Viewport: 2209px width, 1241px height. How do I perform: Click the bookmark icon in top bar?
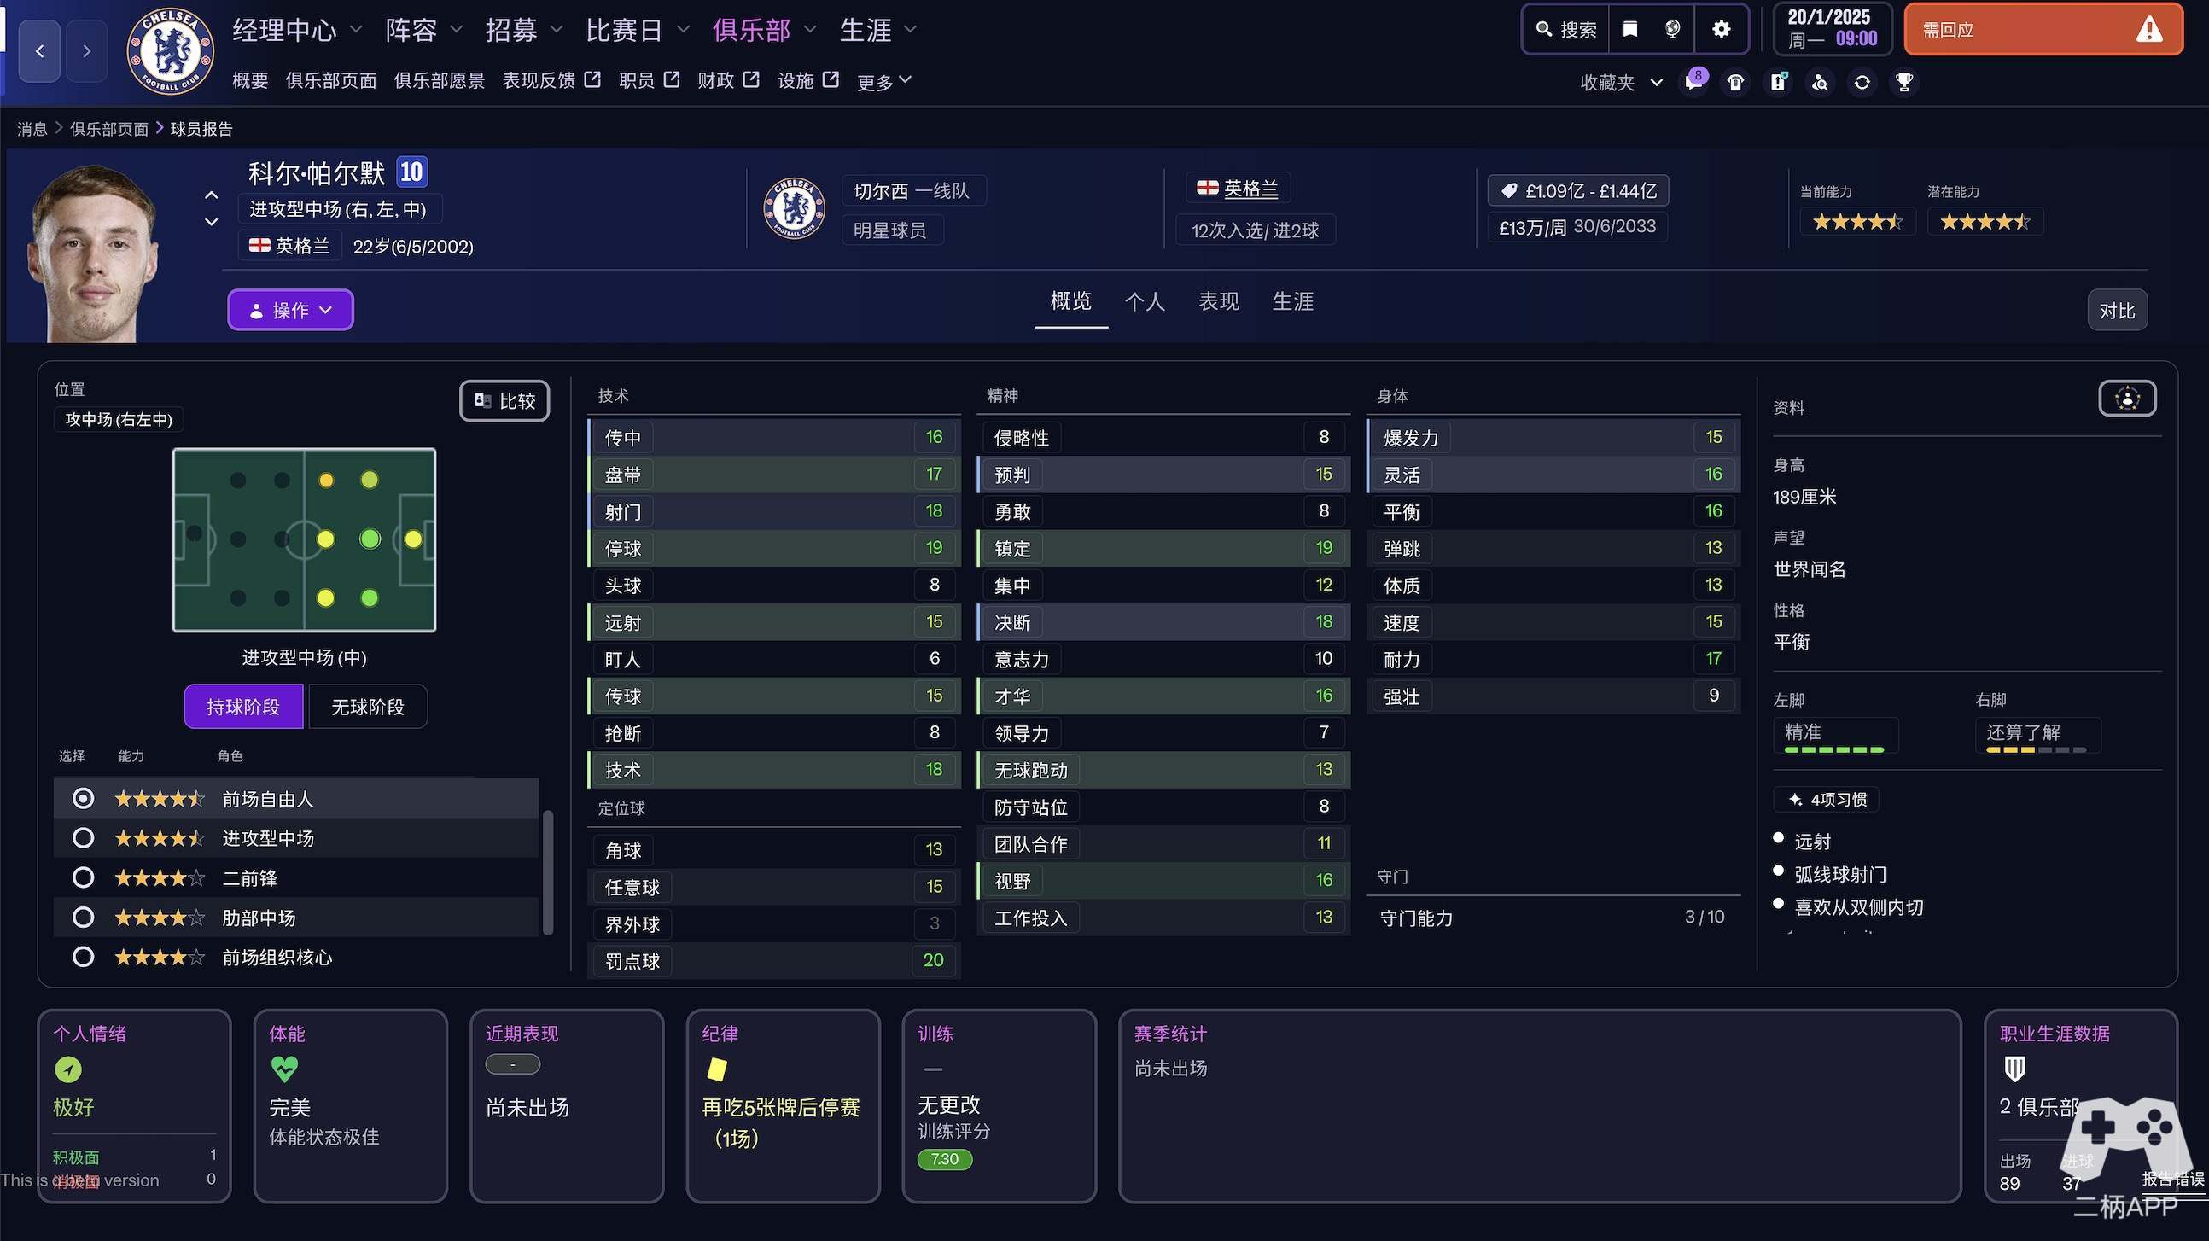click(x=1630, y=30)
